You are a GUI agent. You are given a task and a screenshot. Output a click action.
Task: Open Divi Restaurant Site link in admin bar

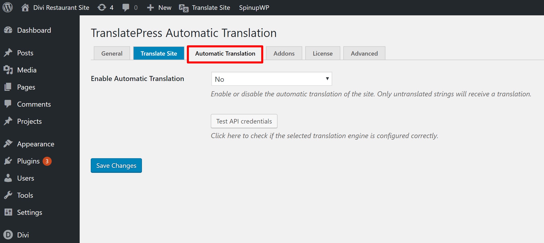click(x=61, y=8)
